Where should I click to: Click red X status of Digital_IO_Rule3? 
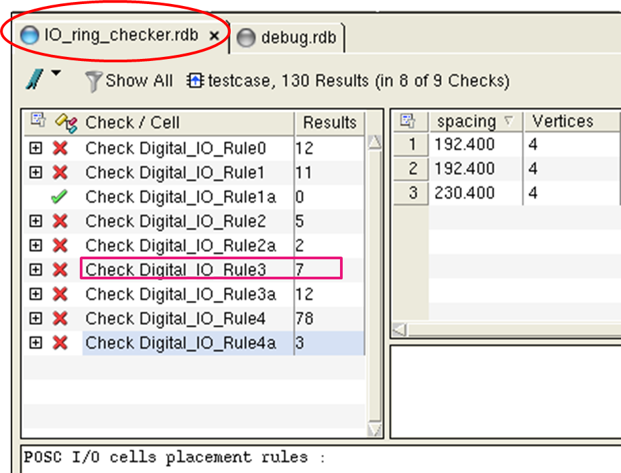click(60, 269)
